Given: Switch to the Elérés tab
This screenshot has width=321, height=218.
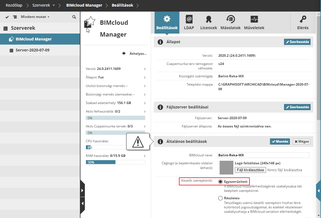Looking at the screenshot, I should [x=303, y=23].
